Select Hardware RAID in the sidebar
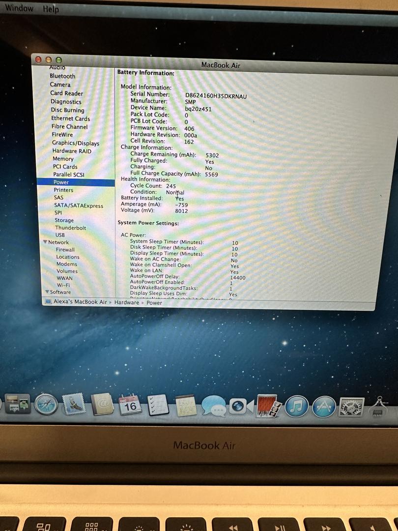 (72, 151)
